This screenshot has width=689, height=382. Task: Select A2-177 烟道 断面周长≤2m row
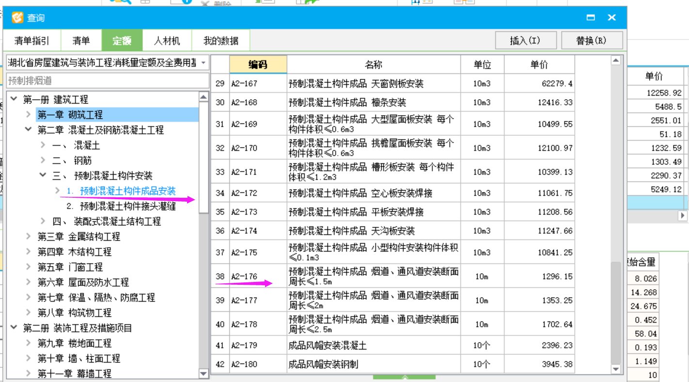tap(393, 300)
